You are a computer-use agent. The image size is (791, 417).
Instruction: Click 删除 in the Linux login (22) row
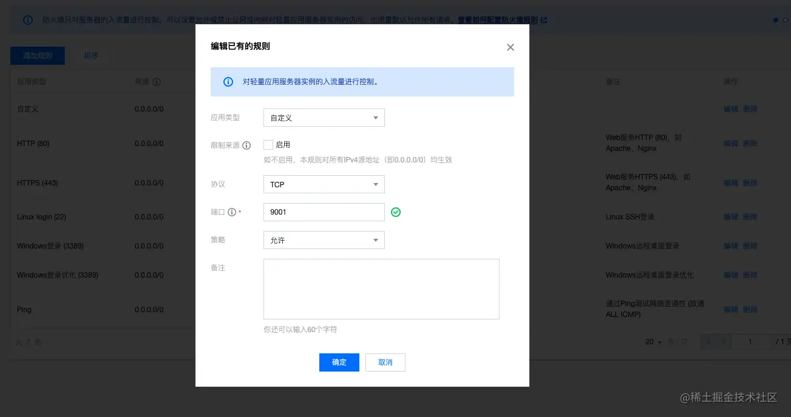point(750,217)
